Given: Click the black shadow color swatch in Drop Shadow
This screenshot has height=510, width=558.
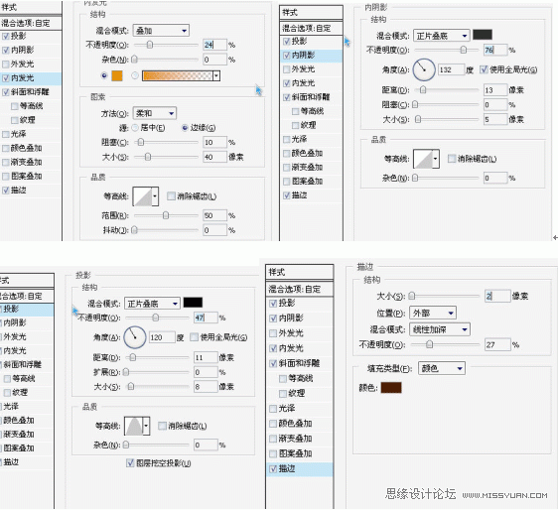Looking at the screenshot, I should coord(193,303).
